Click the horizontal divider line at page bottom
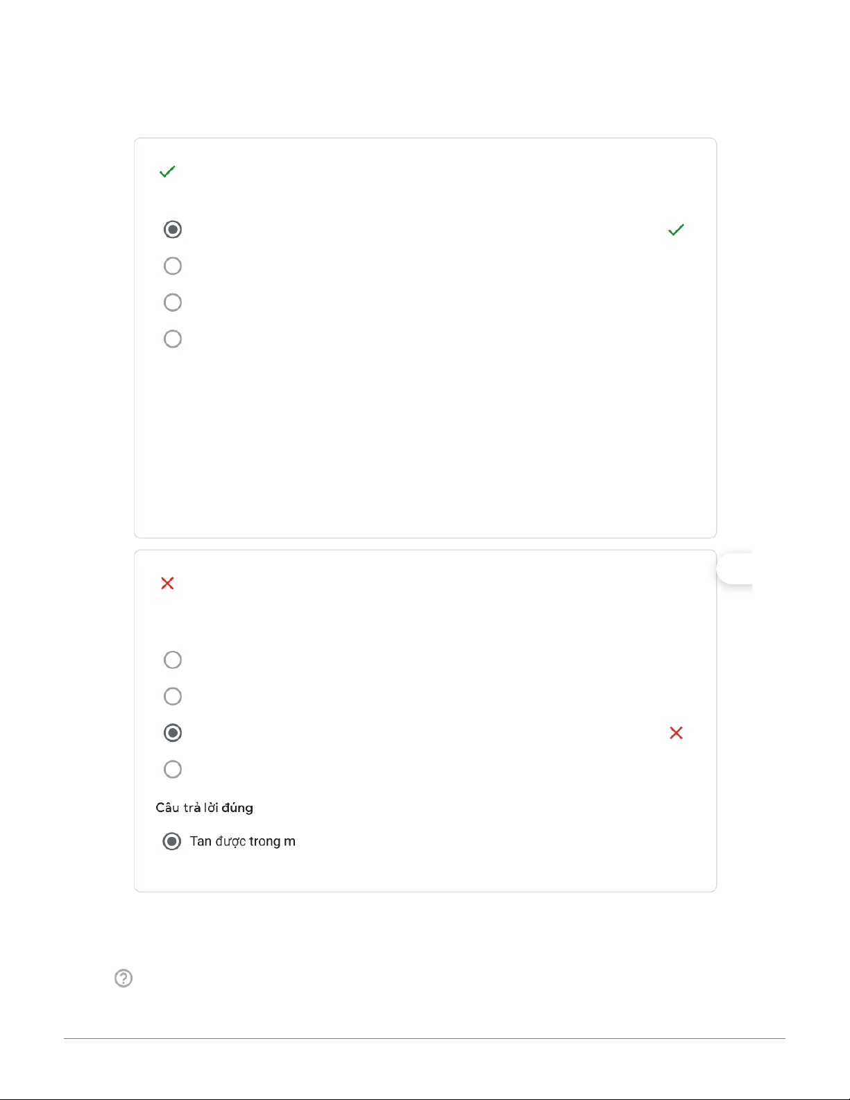Viewport: 850px width, 1100px height. (x=425, y=1039)
